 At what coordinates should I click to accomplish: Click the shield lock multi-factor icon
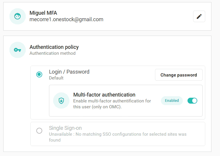coord(61,101)
